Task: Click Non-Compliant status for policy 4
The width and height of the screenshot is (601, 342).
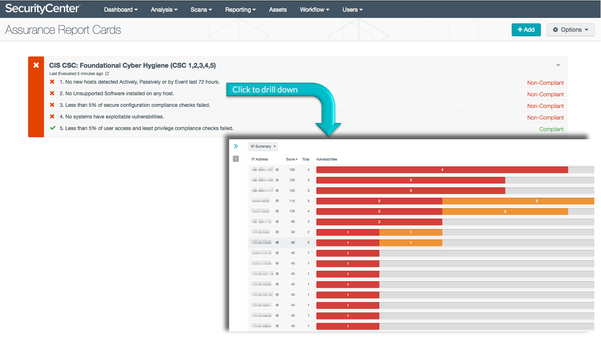Action: [545, 118]
